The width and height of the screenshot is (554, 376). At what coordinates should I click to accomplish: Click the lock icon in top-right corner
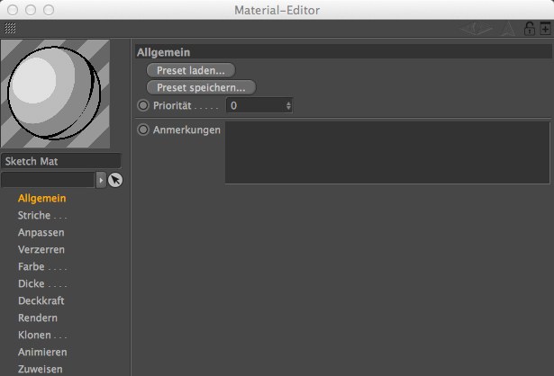click(x=530, y=29)
